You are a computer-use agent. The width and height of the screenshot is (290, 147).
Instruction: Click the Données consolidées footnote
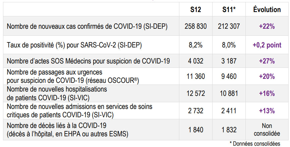click(256, 143)
